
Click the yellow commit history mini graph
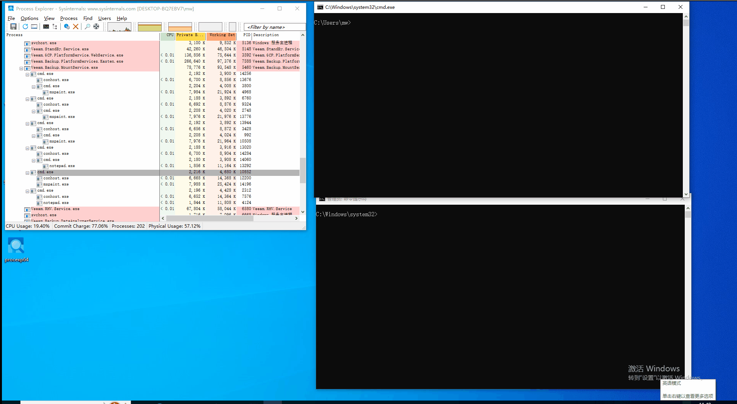click(150, 27)
